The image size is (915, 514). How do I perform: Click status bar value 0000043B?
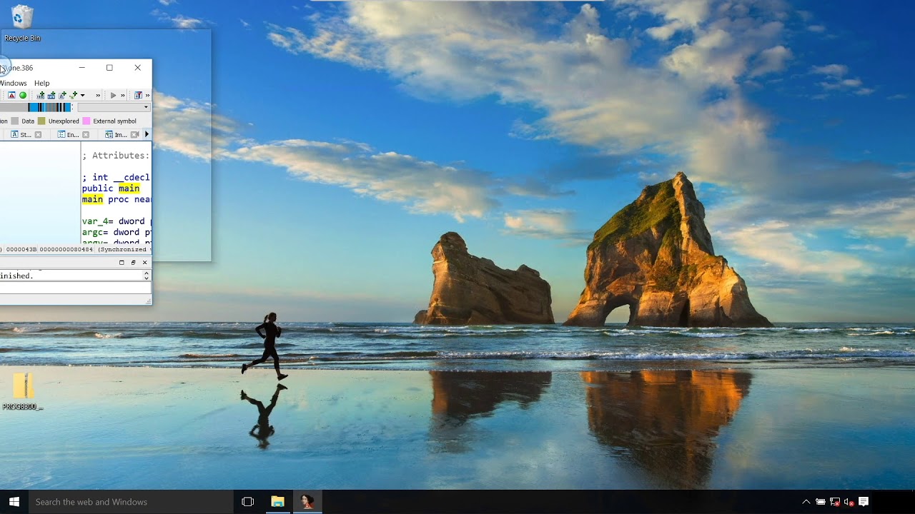click(20, 249)
